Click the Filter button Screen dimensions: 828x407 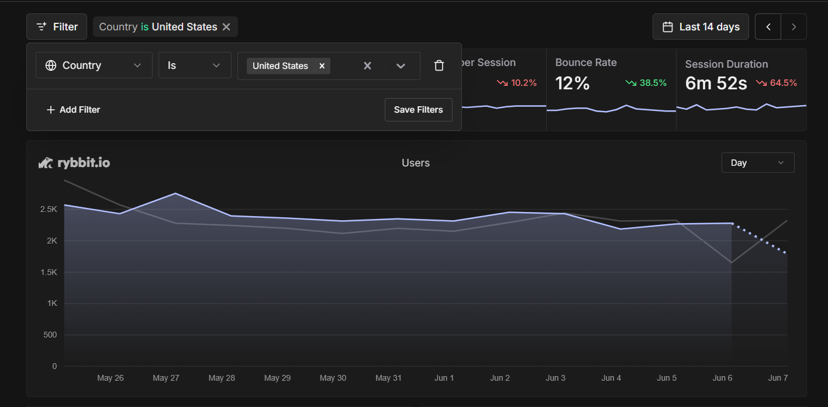coord(57,27)
